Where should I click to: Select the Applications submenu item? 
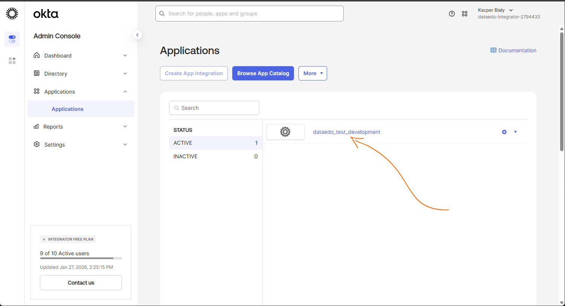68,109
